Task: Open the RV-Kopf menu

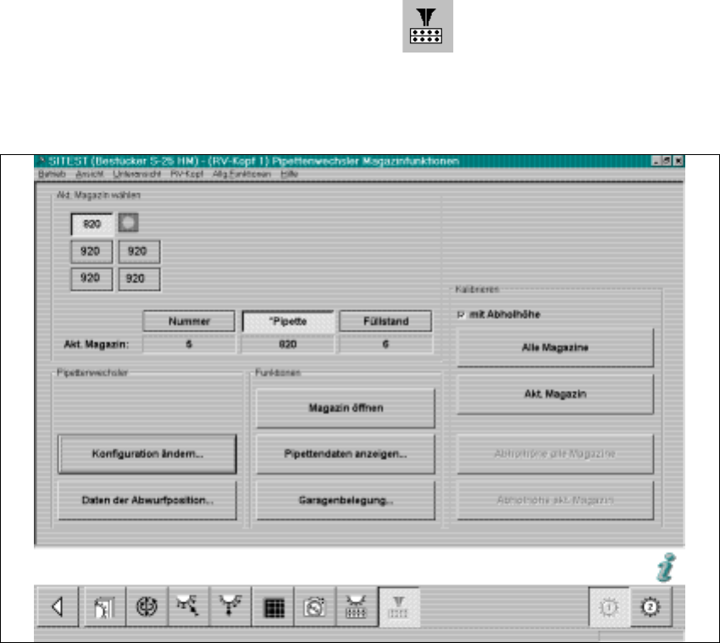Action: coord(186,174)
